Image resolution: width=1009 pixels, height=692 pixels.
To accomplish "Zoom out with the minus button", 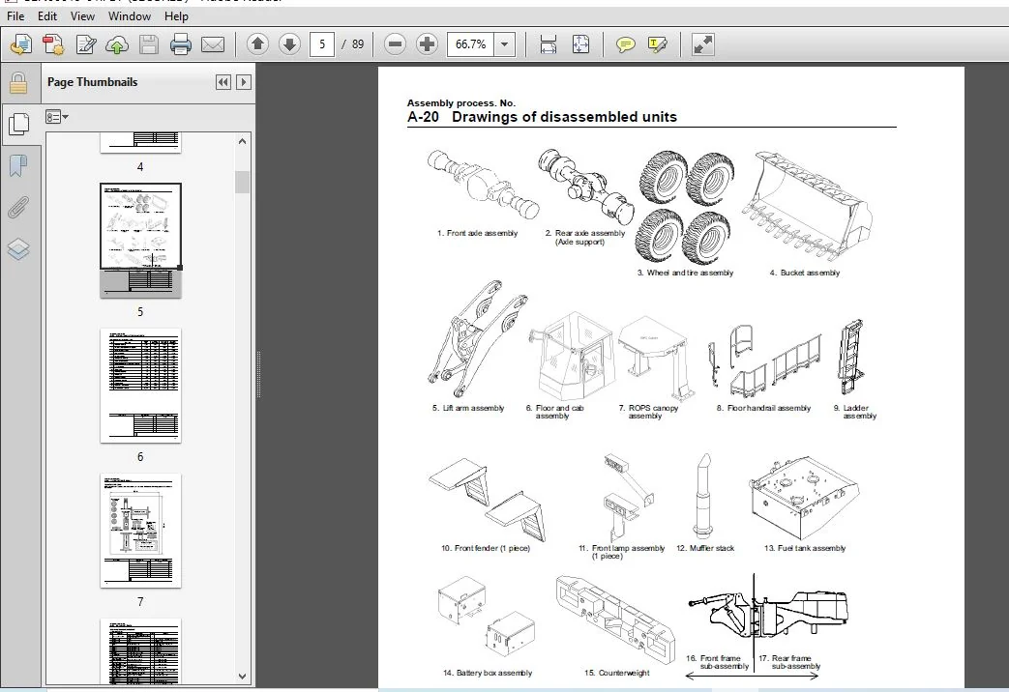I will click(x=395, y=44).
